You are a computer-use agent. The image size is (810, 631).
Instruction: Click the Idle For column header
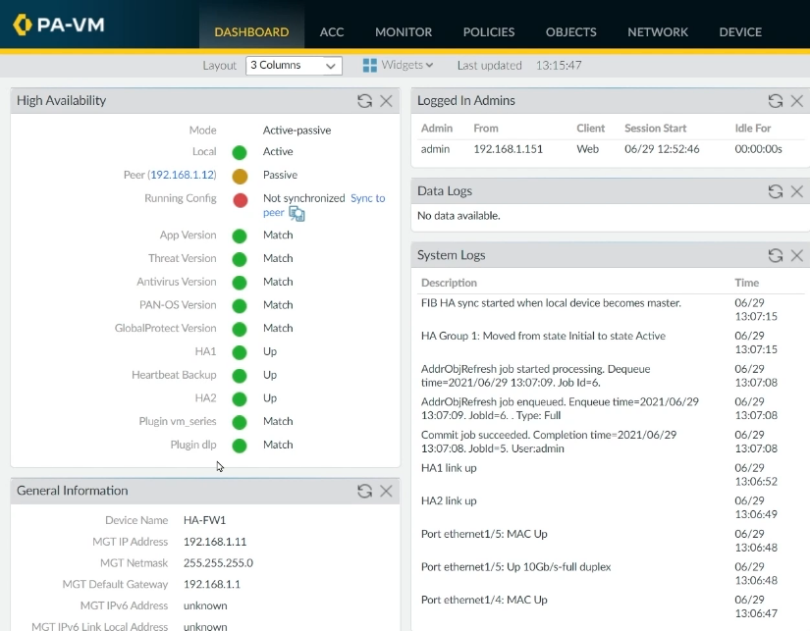(753, 128)
